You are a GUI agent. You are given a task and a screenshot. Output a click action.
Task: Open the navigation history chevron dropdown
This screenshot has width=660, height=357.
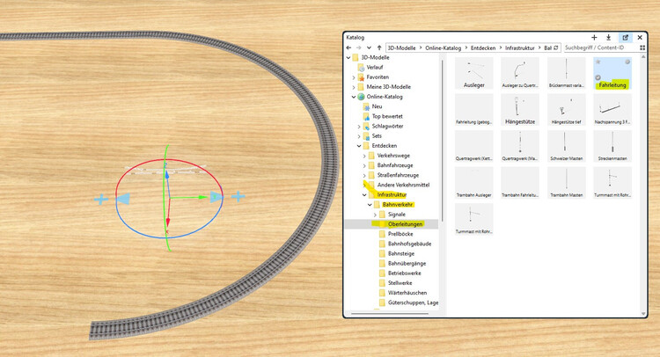(369, 48)
